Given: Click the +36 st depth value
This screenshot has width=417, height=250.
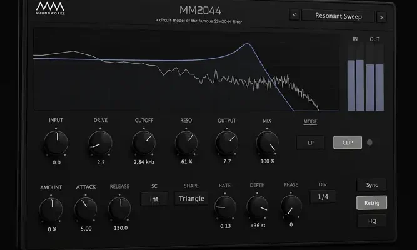Looking at the screenshot, I should (x=258, y=226).
